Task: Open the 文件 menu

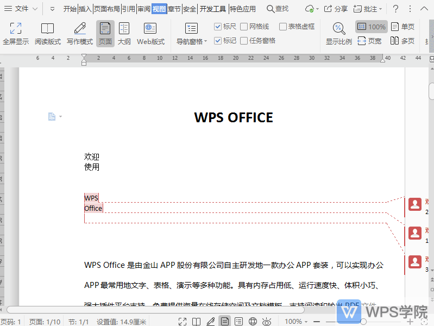Action: click(x=16, y=9)
